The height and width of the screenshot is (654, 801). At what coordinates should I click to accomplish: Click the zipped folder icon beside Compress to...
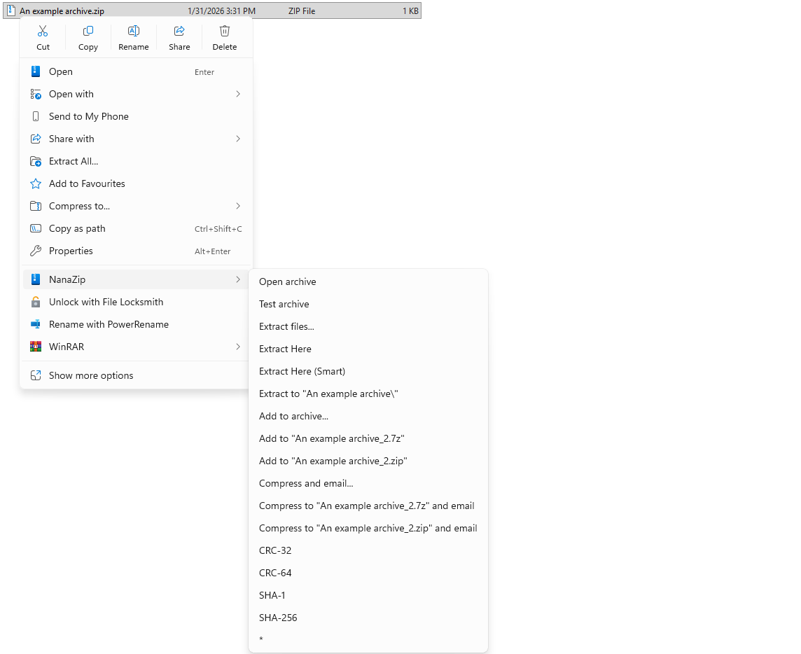[35, 206]
